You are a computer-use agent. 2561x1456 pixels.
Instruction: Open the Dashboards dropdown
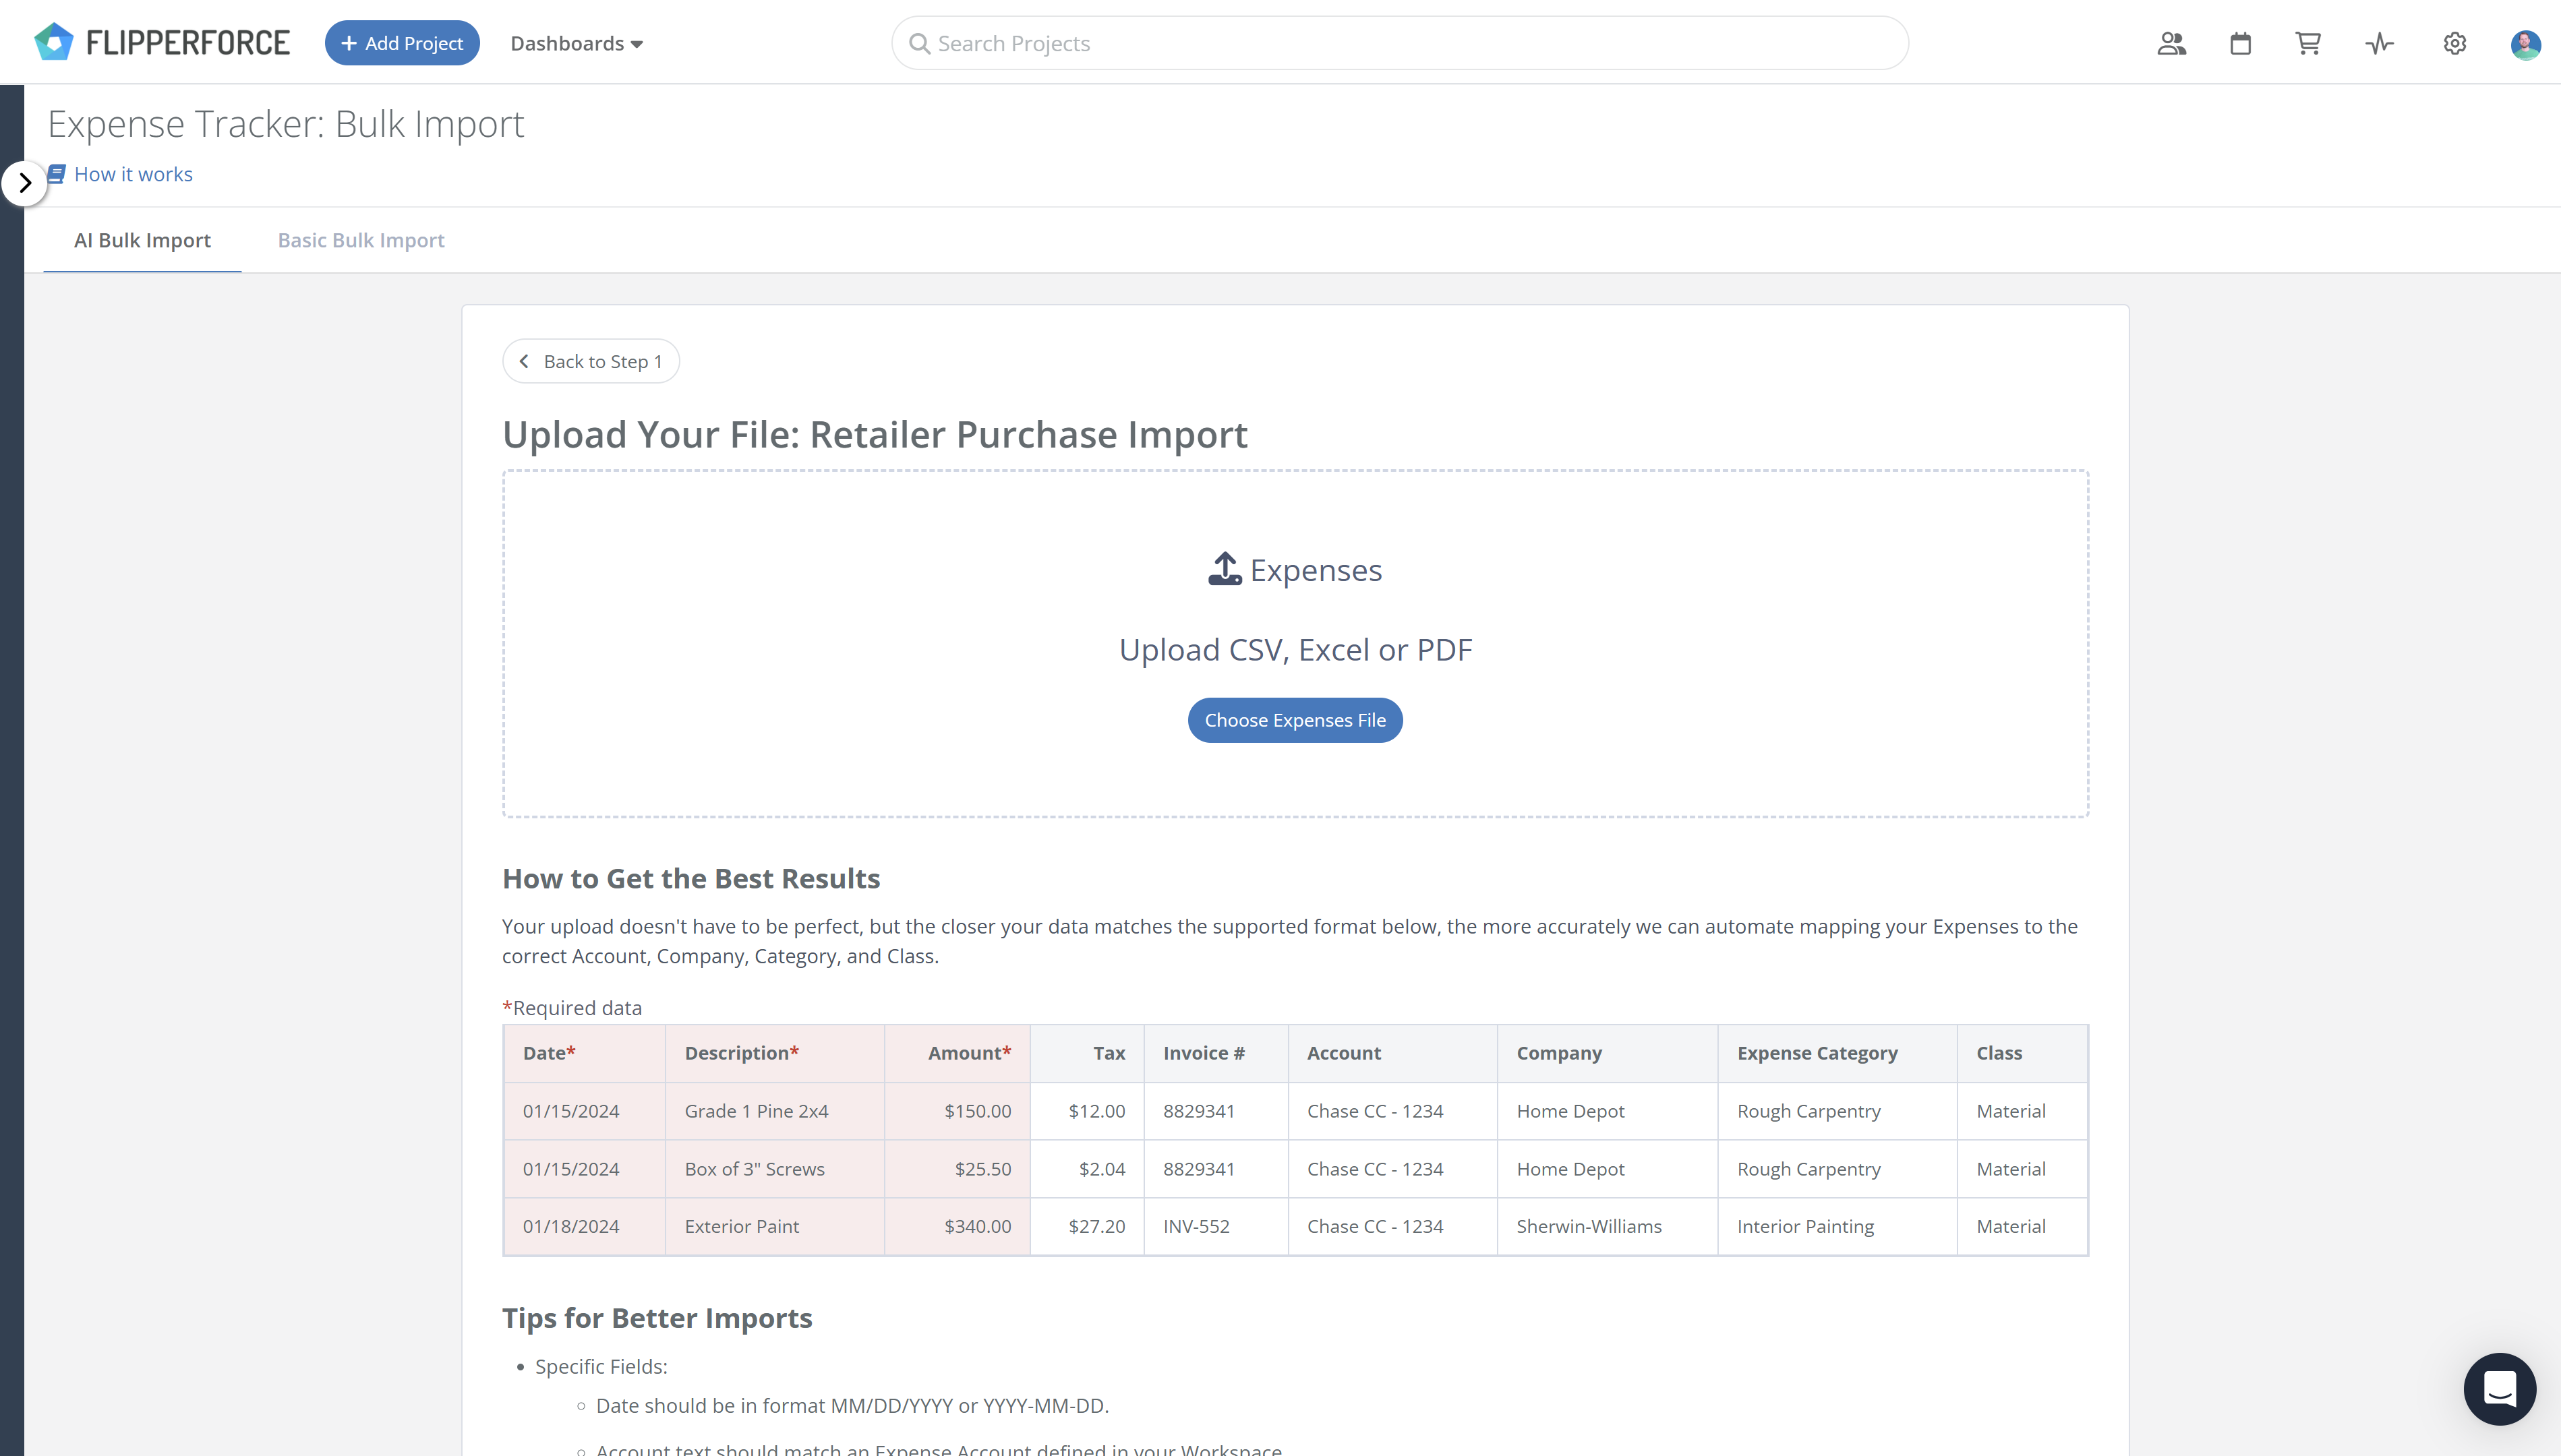(x=576, y=43)
